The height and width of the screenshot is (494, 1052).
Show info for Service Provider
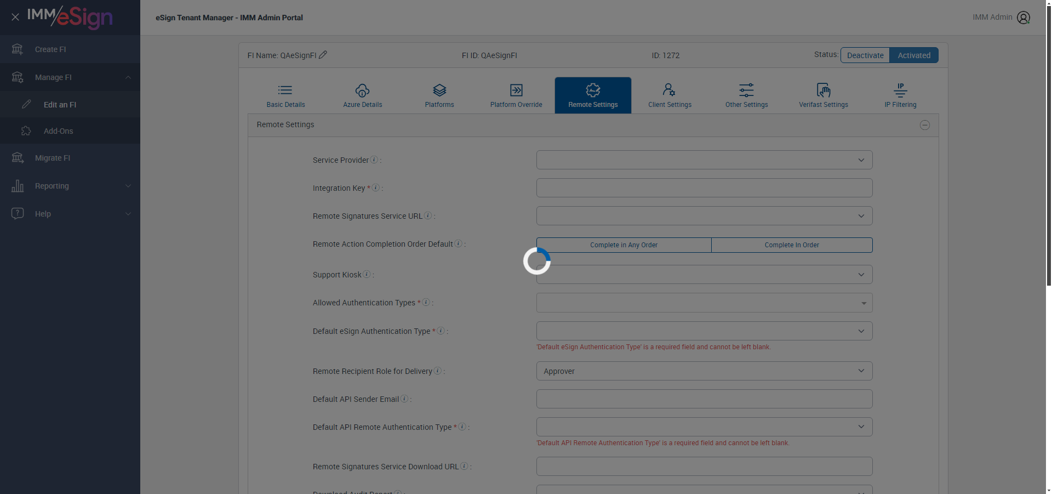coord(374,160)
